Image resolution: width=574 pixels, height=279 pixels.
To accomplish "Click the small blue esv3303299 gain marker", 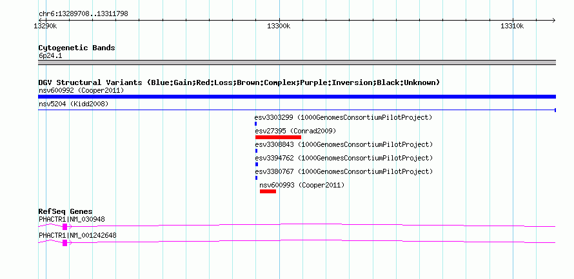I will (256, 124).
